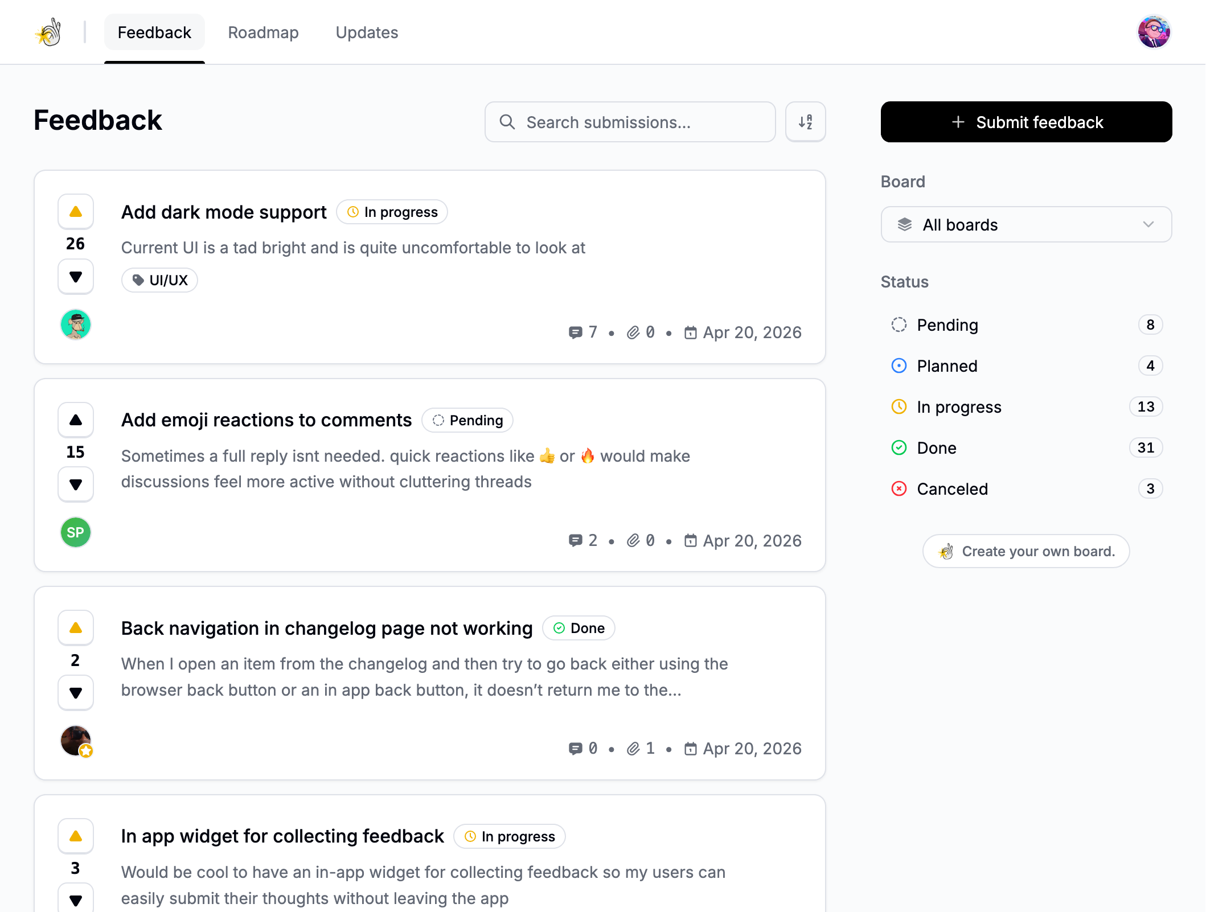Open Add dark mode support post
1206x912 pixels.
click(x=224, y=212)
